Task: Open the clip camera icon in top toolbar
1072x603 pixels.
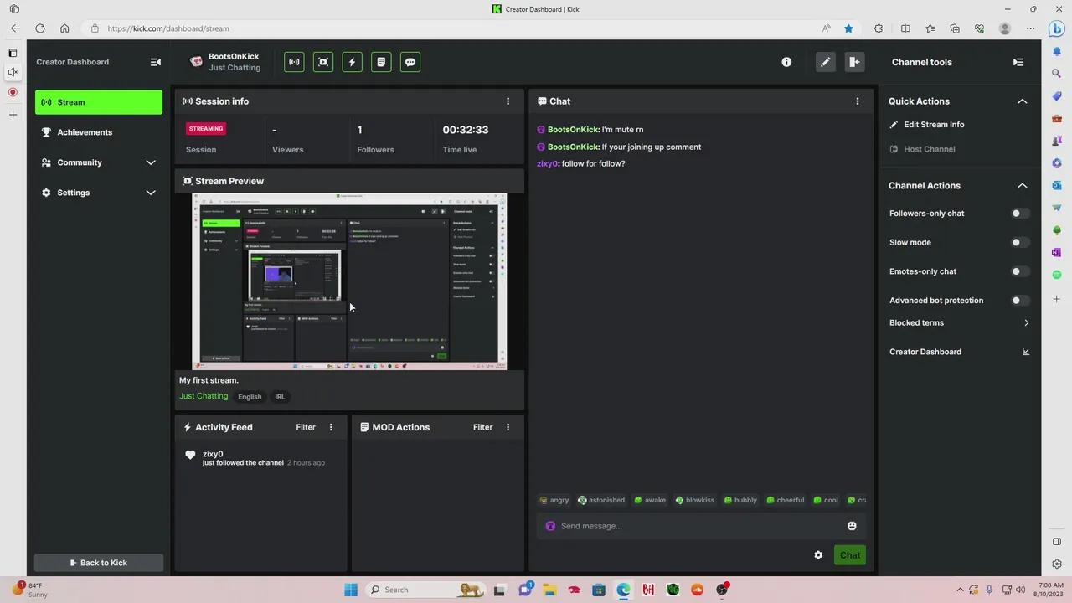Action: tap(322, 61)
